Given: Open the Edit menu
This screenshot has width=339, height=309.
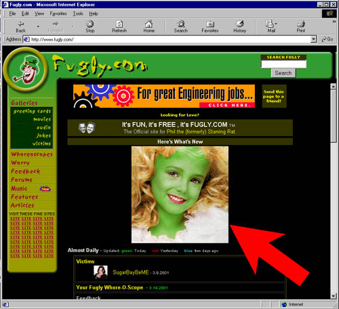Looking at the screenshot, I should 25,14.
